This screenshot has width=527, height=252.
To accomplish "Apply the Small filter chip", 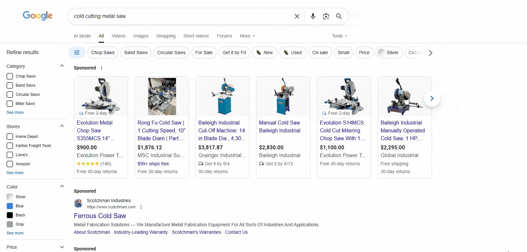I will [x=343, y=52].
